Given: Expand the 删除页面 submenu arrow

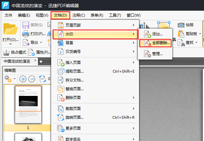Looking at the screenshot, I should click(x=134, y=97).
